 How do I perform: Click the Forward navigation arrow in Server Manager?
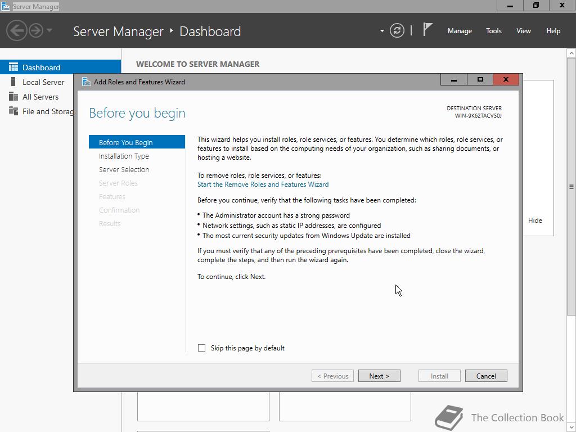pyautogui.click(x=36, y=30)
